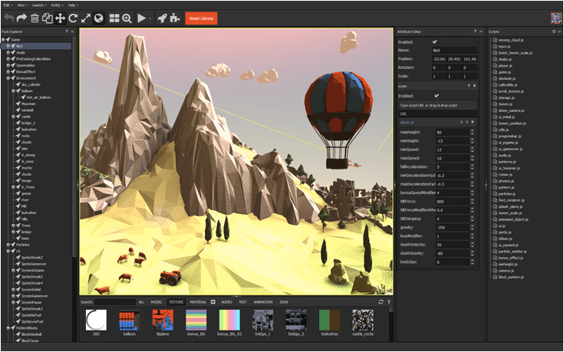The width and height of the screenshot is (564, 352).
Task: Click the script URL input field
Action: (x=438, y=113)
